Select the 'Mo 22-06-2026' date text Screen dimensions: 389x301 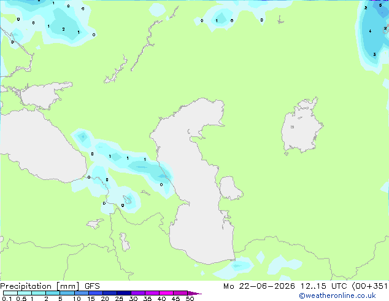(260, 286)
